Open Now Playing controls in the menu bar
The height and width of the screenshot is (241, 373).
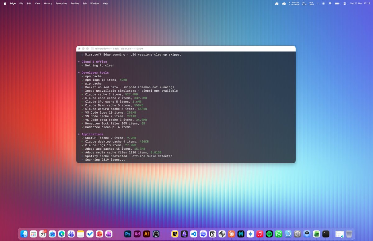pyautogui.click(x=324, y=3)
